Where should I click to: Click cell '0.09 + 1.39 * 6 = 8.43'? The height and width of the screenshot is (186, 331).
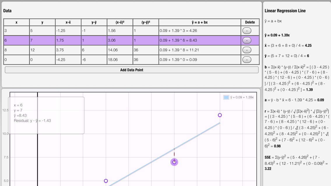coord(200,40)
